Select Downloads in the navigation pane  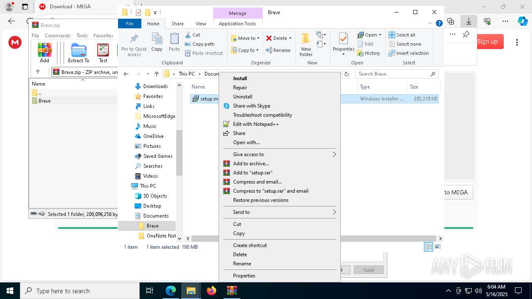click(155, 86)
